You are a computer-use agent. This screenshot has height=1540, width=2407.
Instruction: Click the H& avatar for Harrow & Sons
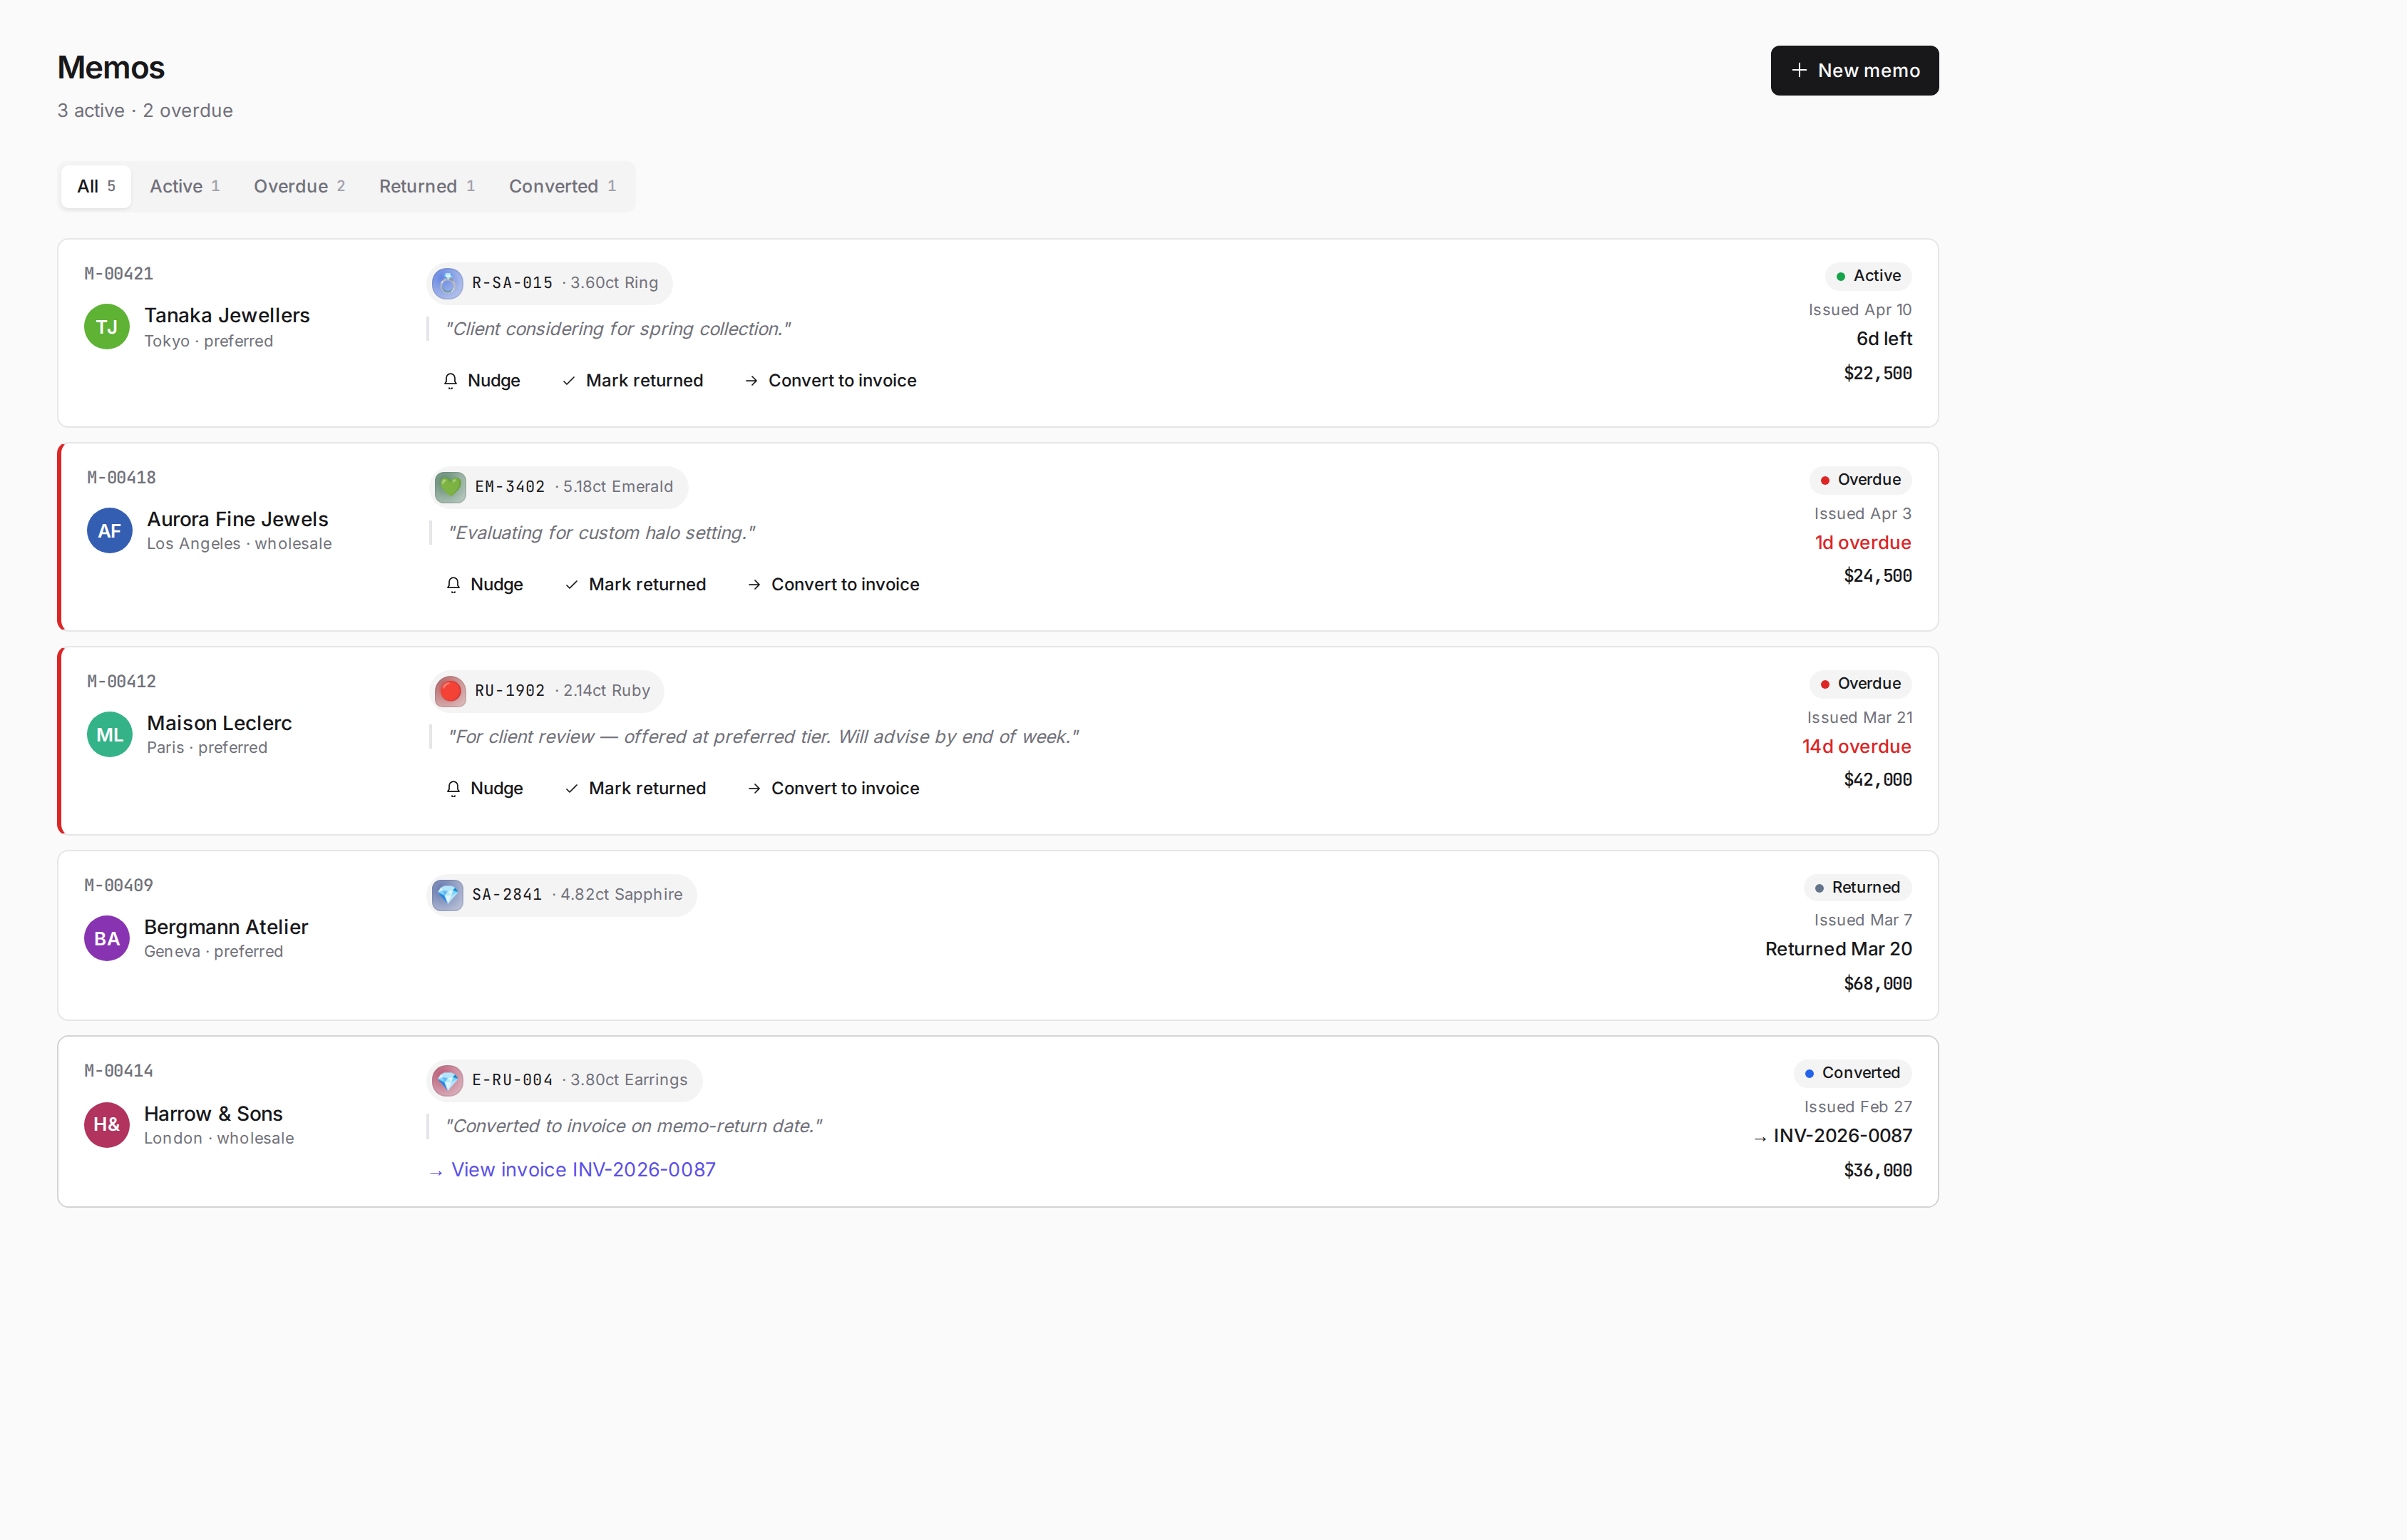(x=107, y=1125)
